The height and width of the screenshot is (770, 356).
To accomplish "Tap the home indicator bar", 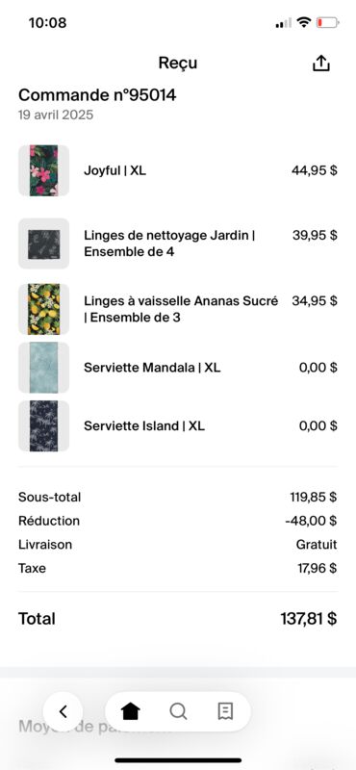I will (178, 760).
